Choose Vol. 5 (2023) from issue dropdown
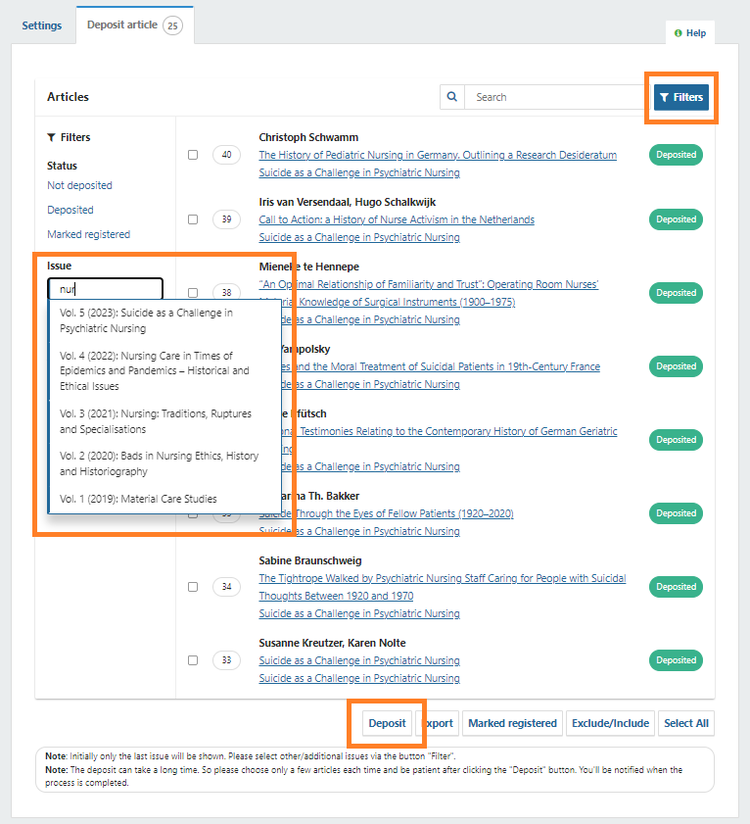 click(146, 320)
